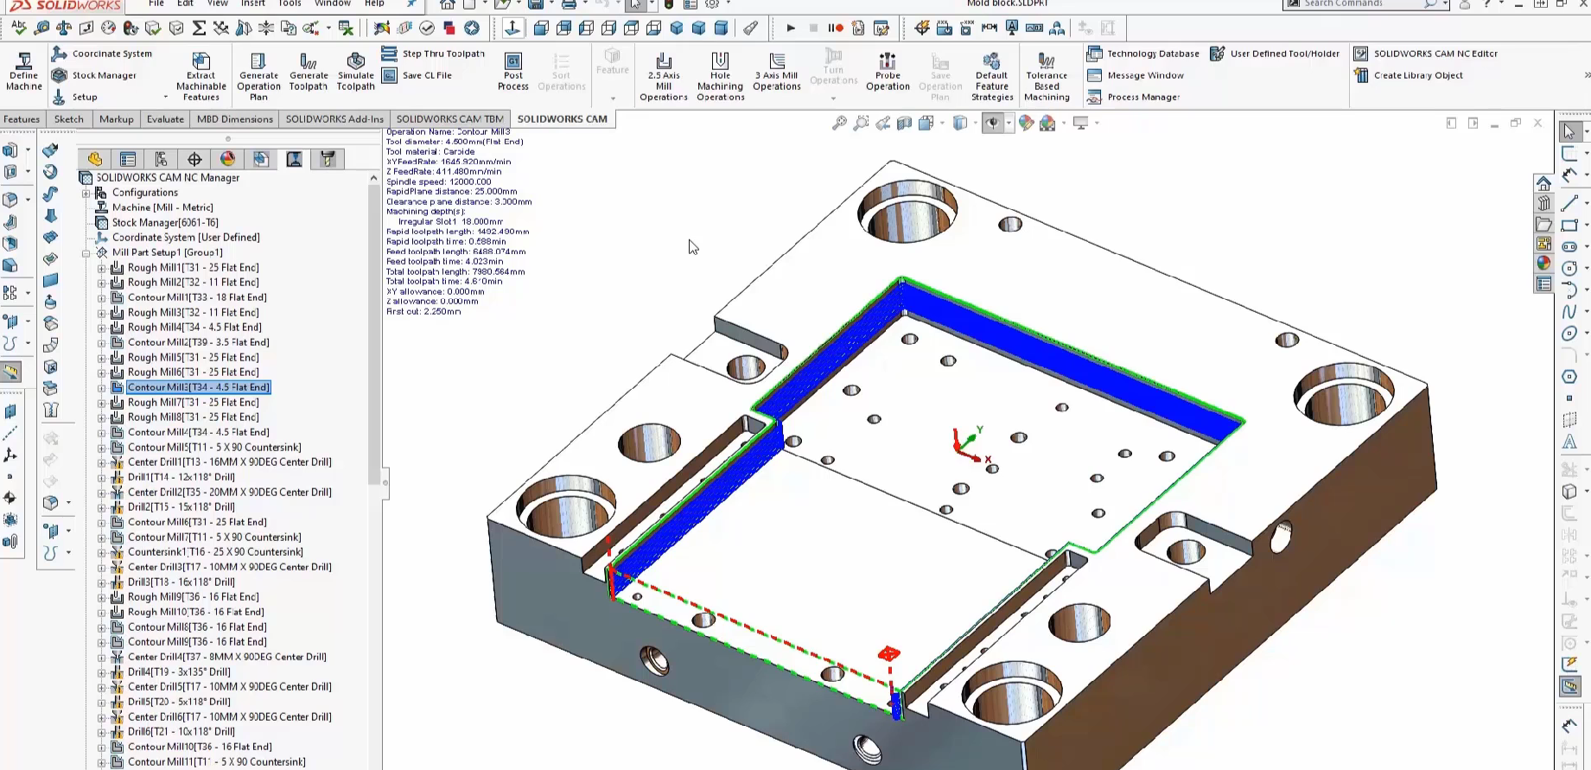1591x770 pixels.
Task: Open the Evaluate tab
Action: coord(165,119)
